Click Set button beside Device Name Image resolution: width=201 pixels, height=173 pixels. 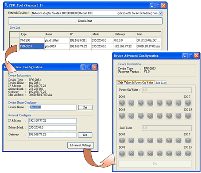(x=85, y=108)
